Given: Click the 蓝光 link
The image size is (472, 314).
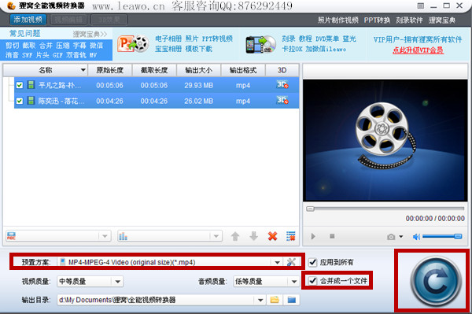Looking at the screenshot, I should pyautogui.click(x=349, y=39).
